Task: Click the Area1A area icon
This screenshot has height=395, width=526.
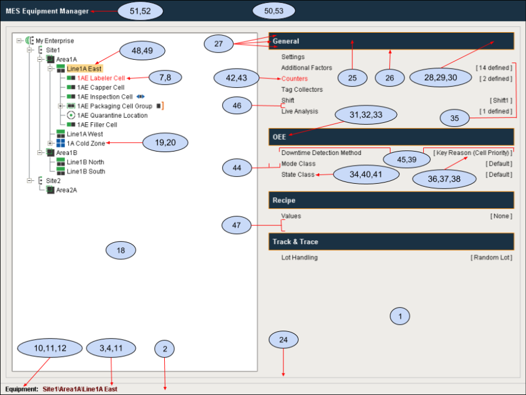Action: (50, 60)
